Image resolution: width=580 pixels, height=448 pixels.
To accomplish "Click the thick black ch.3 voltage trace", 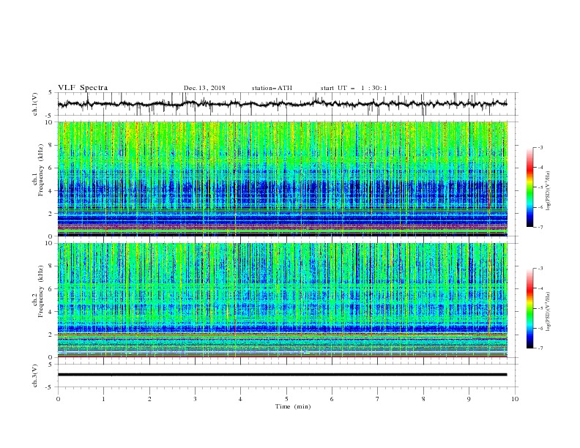I will click(x=282, y=375).
